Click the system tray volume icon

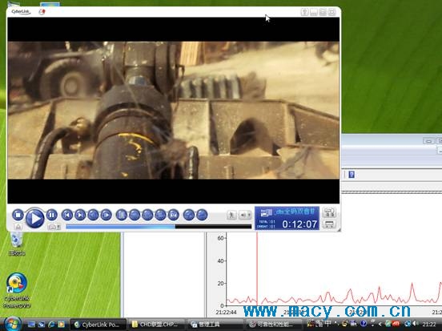coord(415,323)
